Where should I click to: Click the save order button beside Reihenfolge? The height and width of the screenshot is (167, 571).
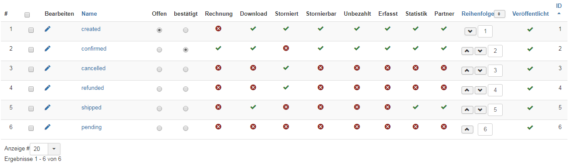(500, 14)
